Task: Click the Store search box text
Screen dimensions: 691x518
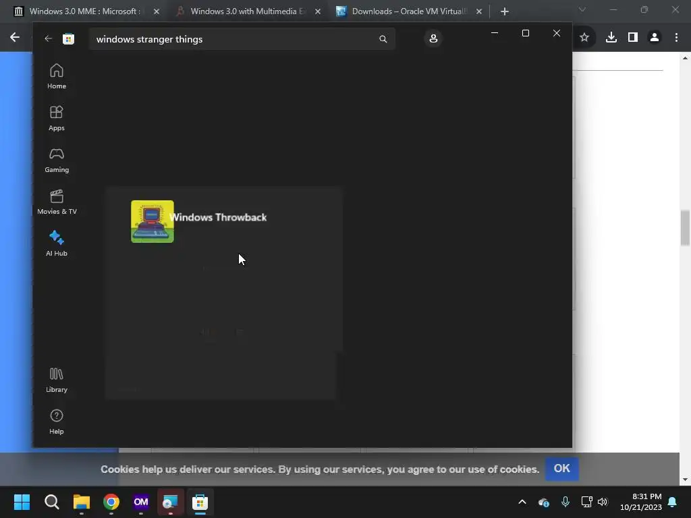Action: coord(149,39)
